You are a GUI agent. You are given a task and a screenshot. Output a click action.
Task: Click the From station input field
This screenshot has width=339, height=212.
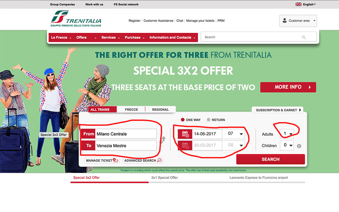[x=126, y=134]
